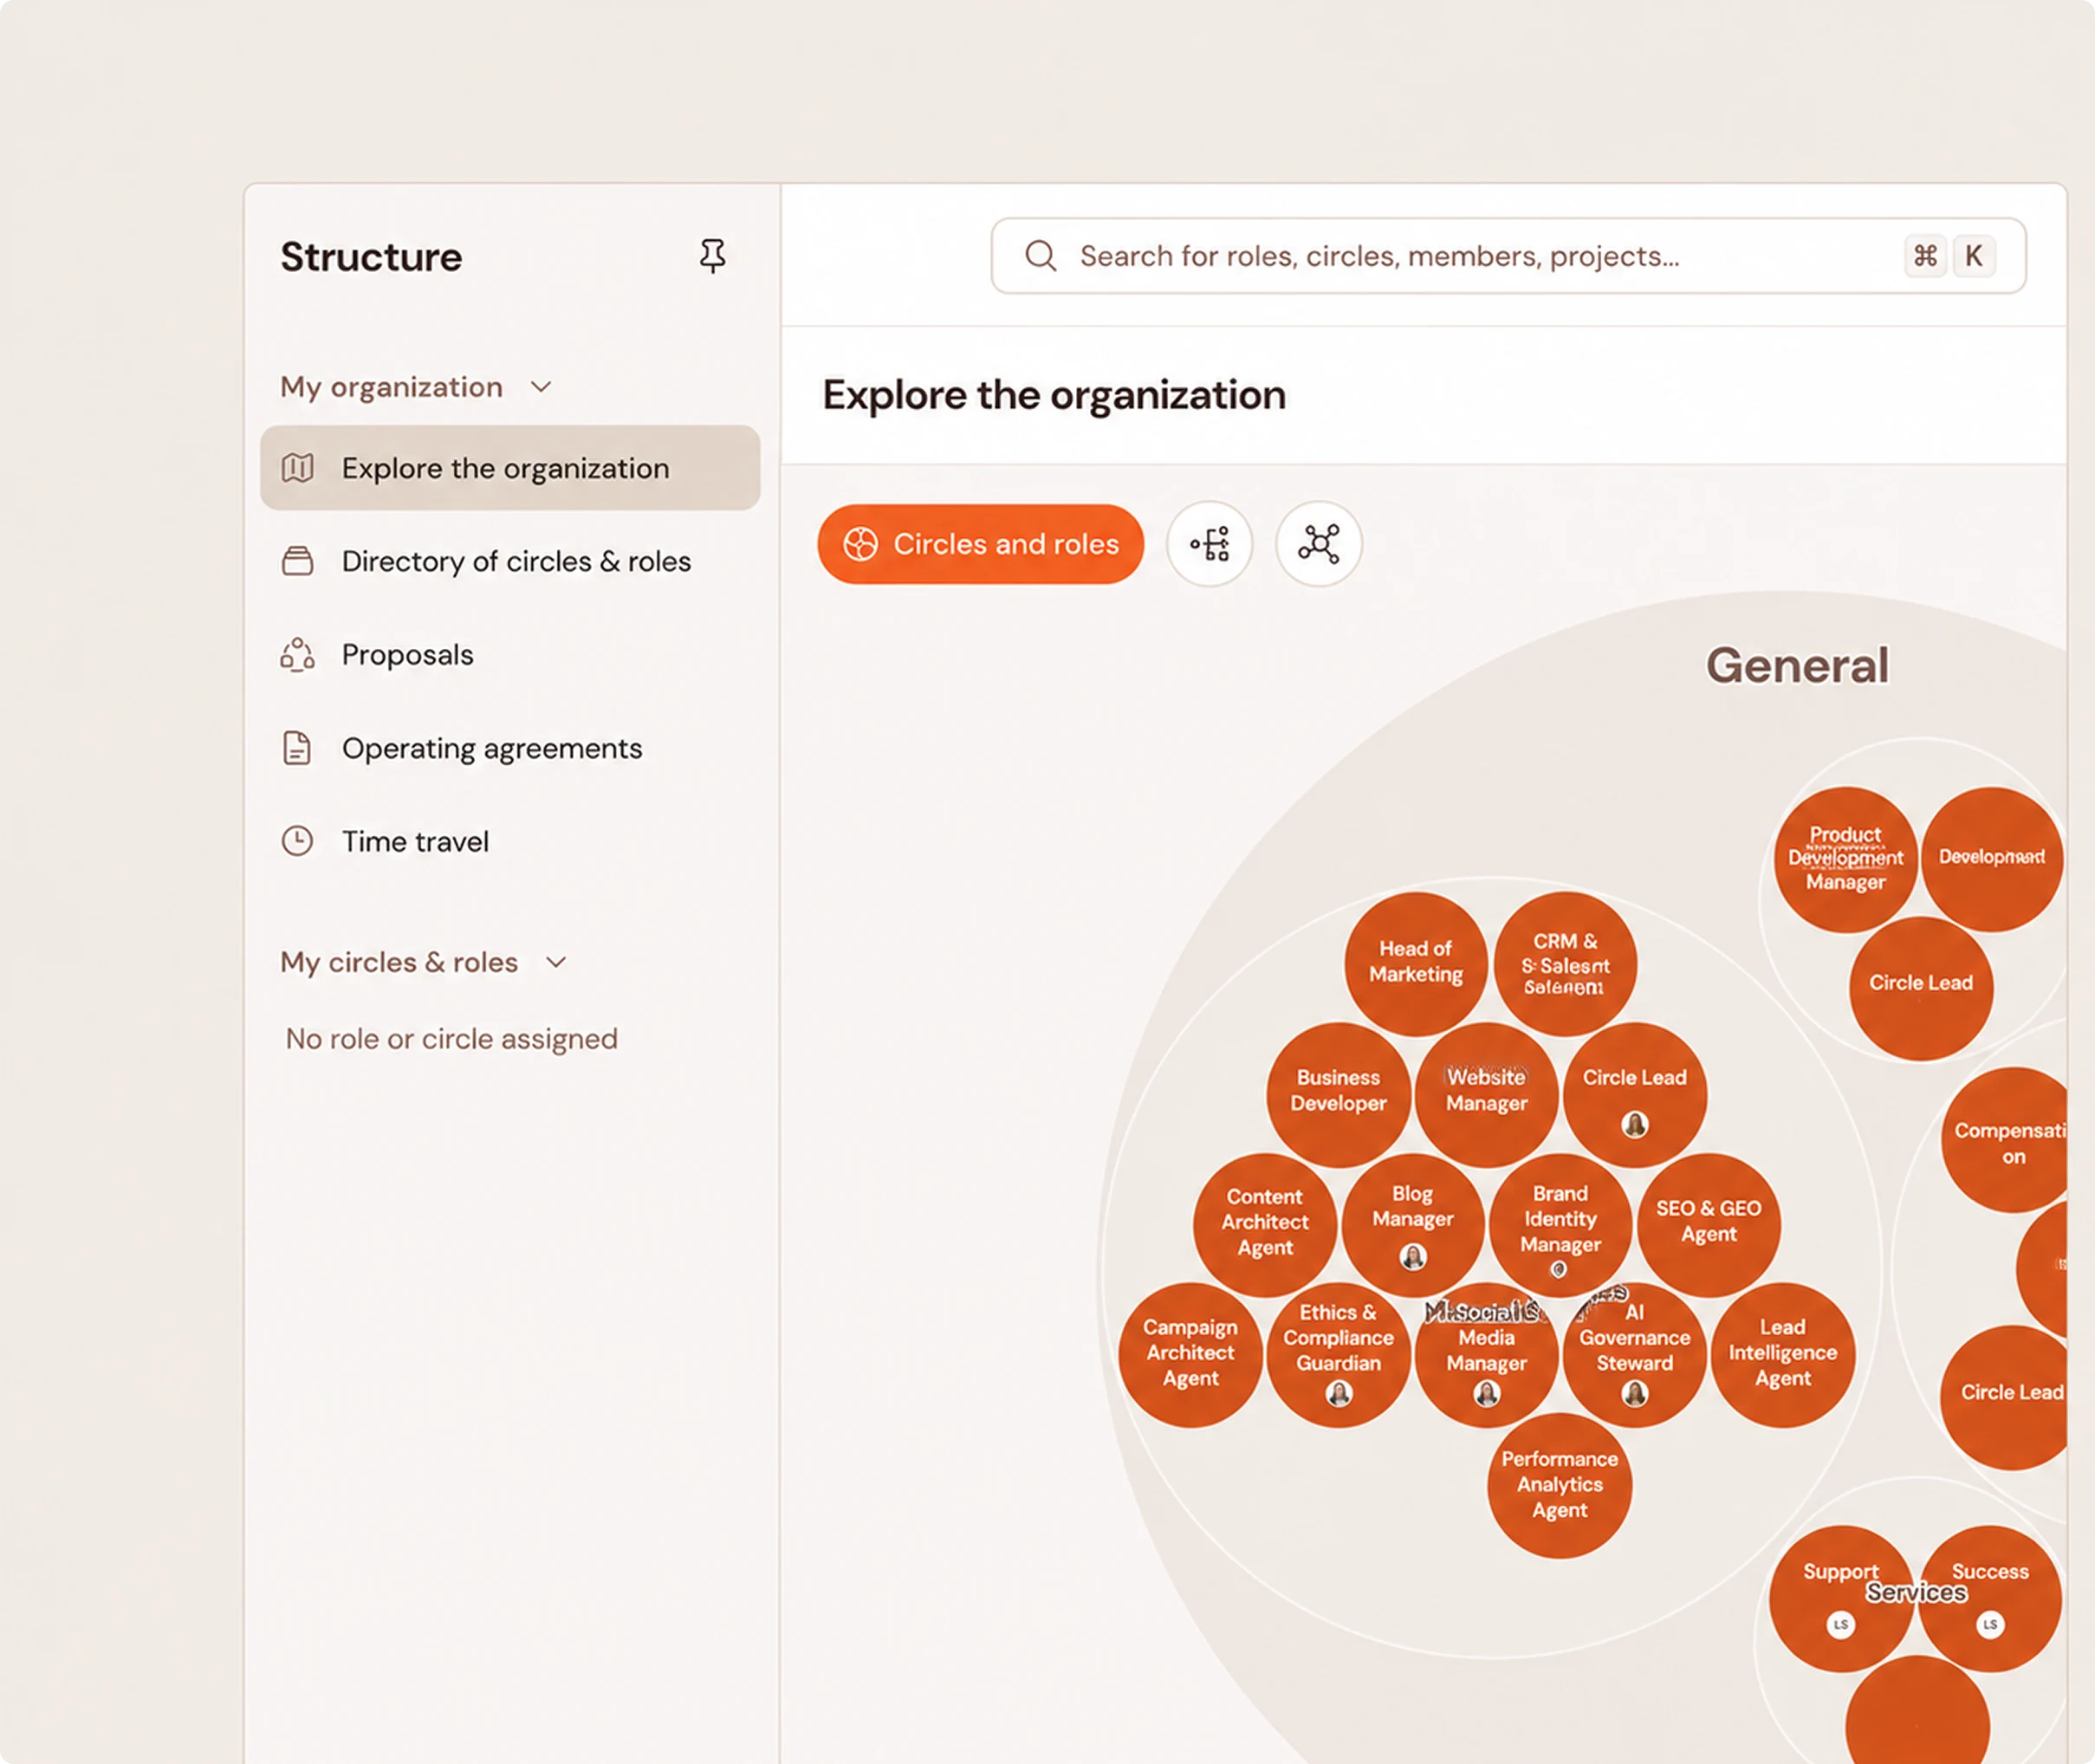
Task: Select the AI Governance Steward role
Action: point(1635,1354)
